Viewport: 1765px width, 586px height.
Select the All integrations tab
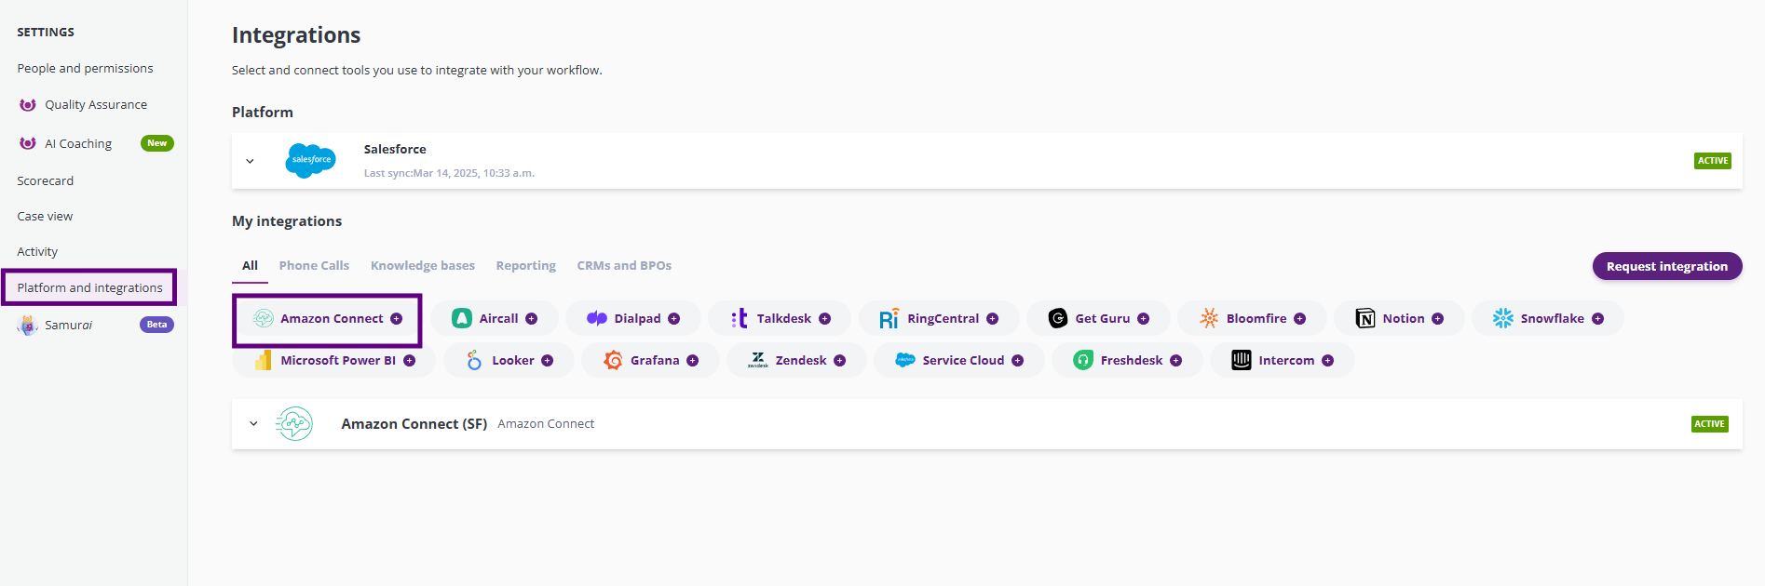pos(250,266)
